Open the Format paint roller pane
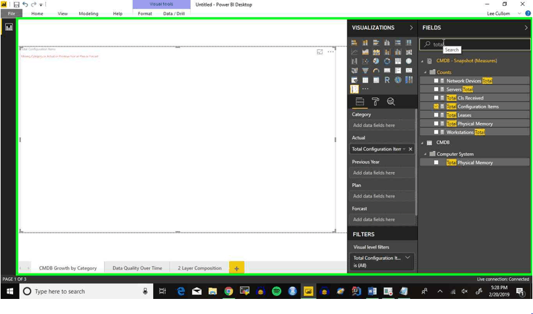The image size is (533, 314). pyautogui.click(x=375, y=101)
